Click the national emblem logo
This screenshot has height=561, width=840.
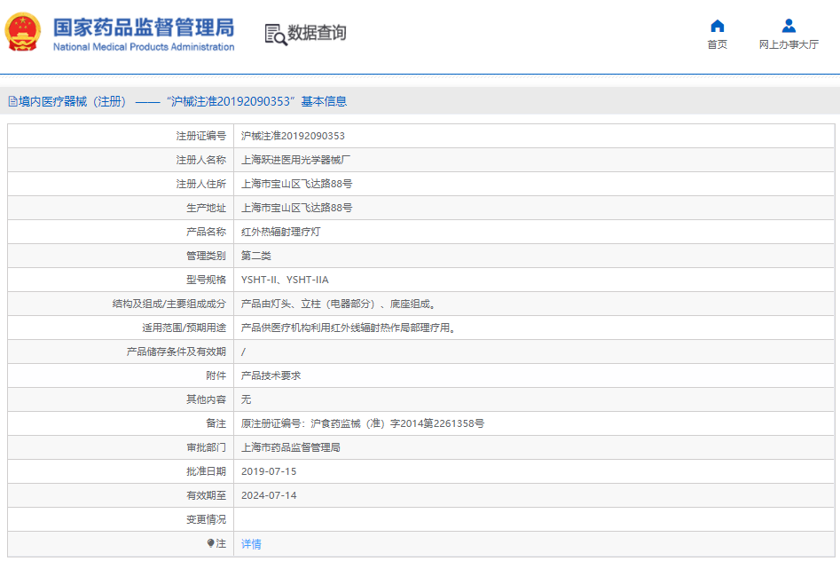pos(23,32)
